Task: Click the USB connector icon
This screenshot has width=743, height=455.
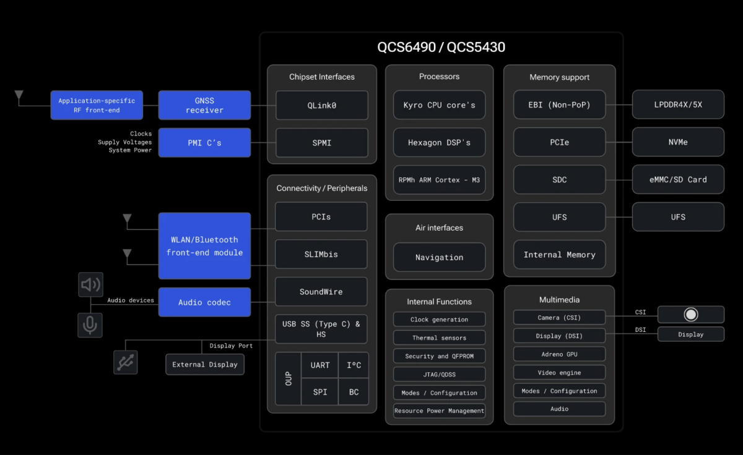Action: (x=125, y=362)
